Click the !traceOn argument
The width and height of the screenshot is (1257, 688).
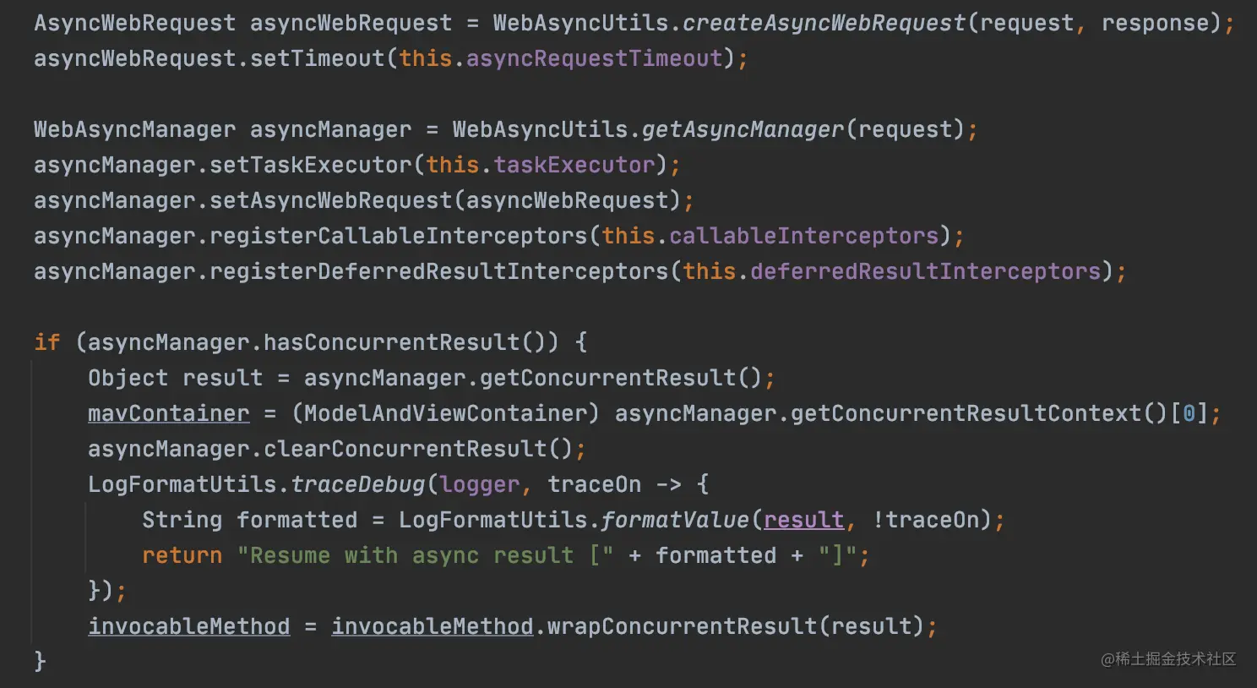click(925, 520)
